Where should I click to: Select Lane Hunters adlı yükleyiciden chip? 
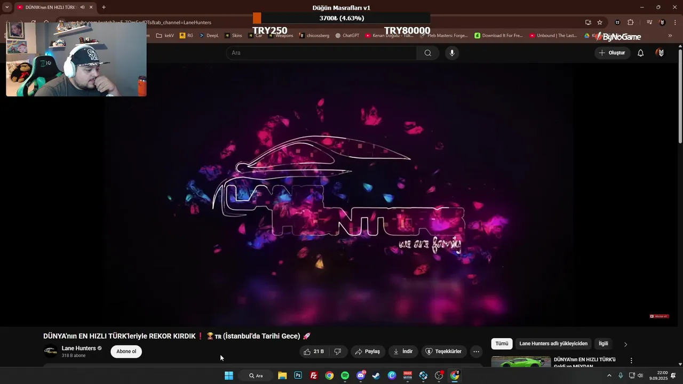553,343
